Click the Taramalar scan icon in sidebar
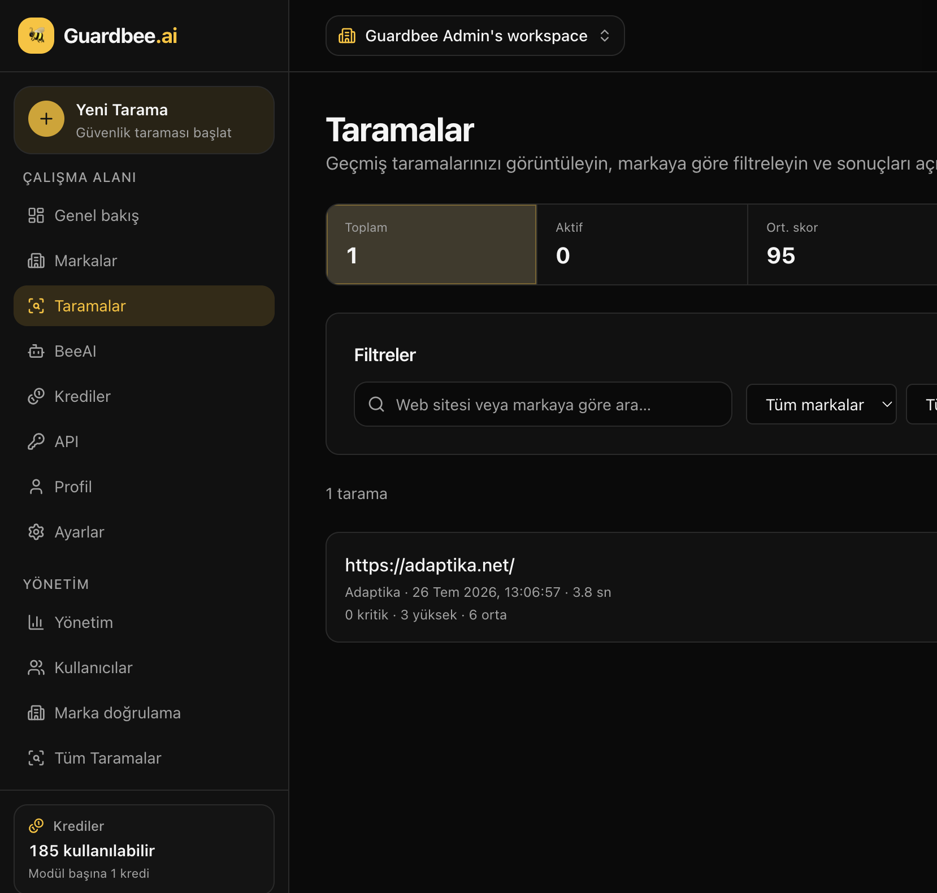This screenshot has height=893, width=937. click(36, 306)
